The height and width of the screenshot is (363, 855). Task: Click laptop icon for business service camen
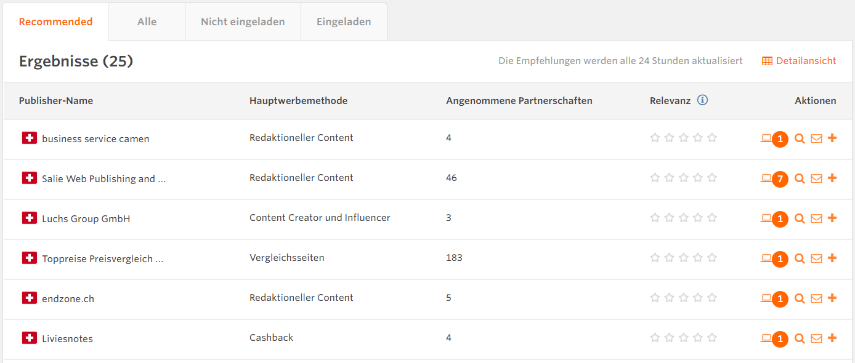[x=766, y=138]
